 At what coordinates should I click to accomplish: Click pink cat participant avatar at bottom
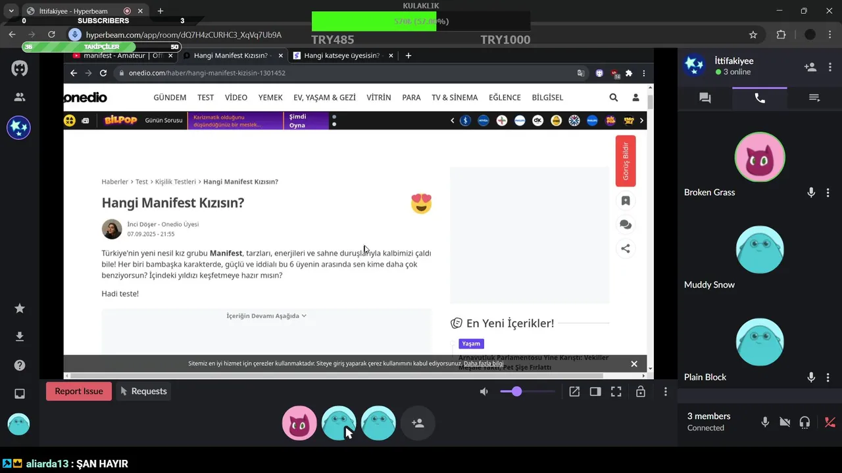pyautogui.click(x=299, y=423)
